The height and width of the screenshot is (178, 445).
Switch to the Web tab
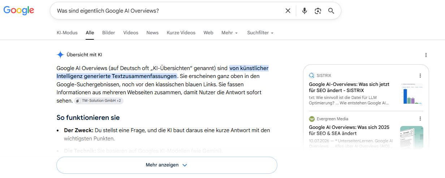pos(208,32)
